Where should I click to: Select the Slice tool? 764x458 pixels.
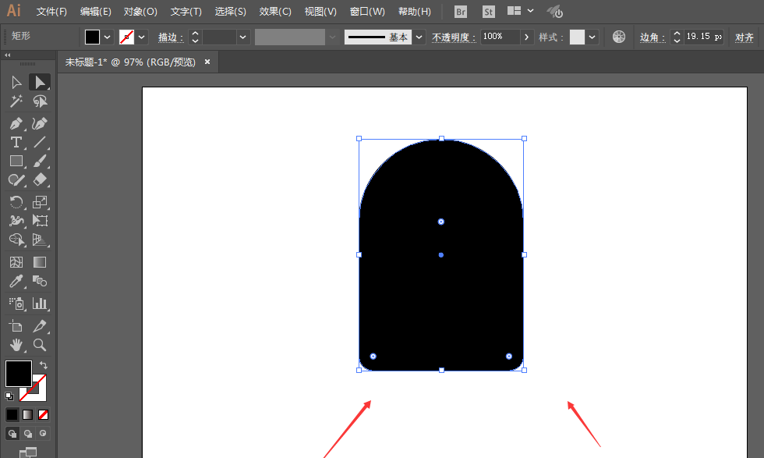(x=40, y=326)
